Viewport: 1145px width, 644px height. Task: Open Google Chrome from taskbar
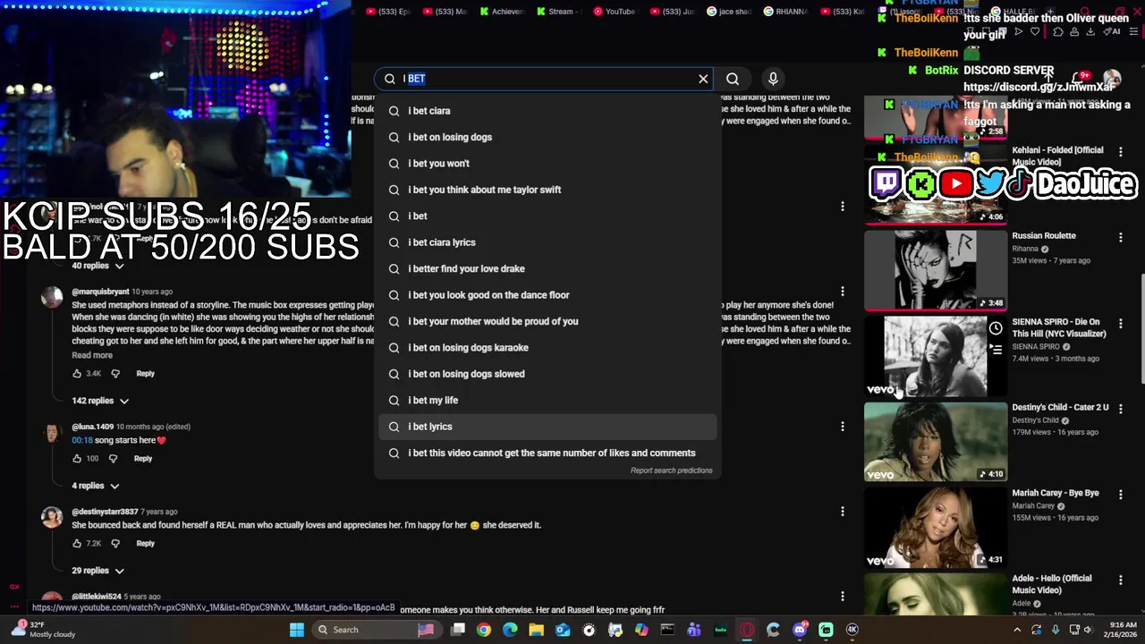click(x=484, y=630)
